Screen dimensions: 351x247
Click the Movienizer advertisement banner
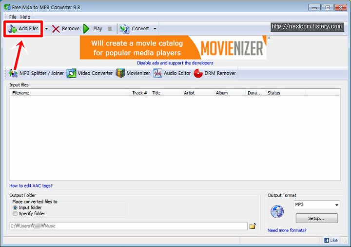tap(173, 47)
